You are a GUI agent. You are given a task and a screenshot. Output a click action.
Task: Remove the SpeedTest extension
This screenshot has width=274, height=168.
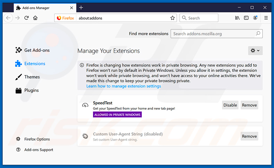pos(249,105)
